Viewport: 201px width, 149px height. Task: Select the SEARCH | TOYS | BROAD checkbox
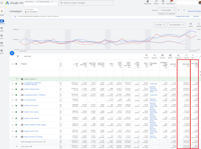pos(12,112)
